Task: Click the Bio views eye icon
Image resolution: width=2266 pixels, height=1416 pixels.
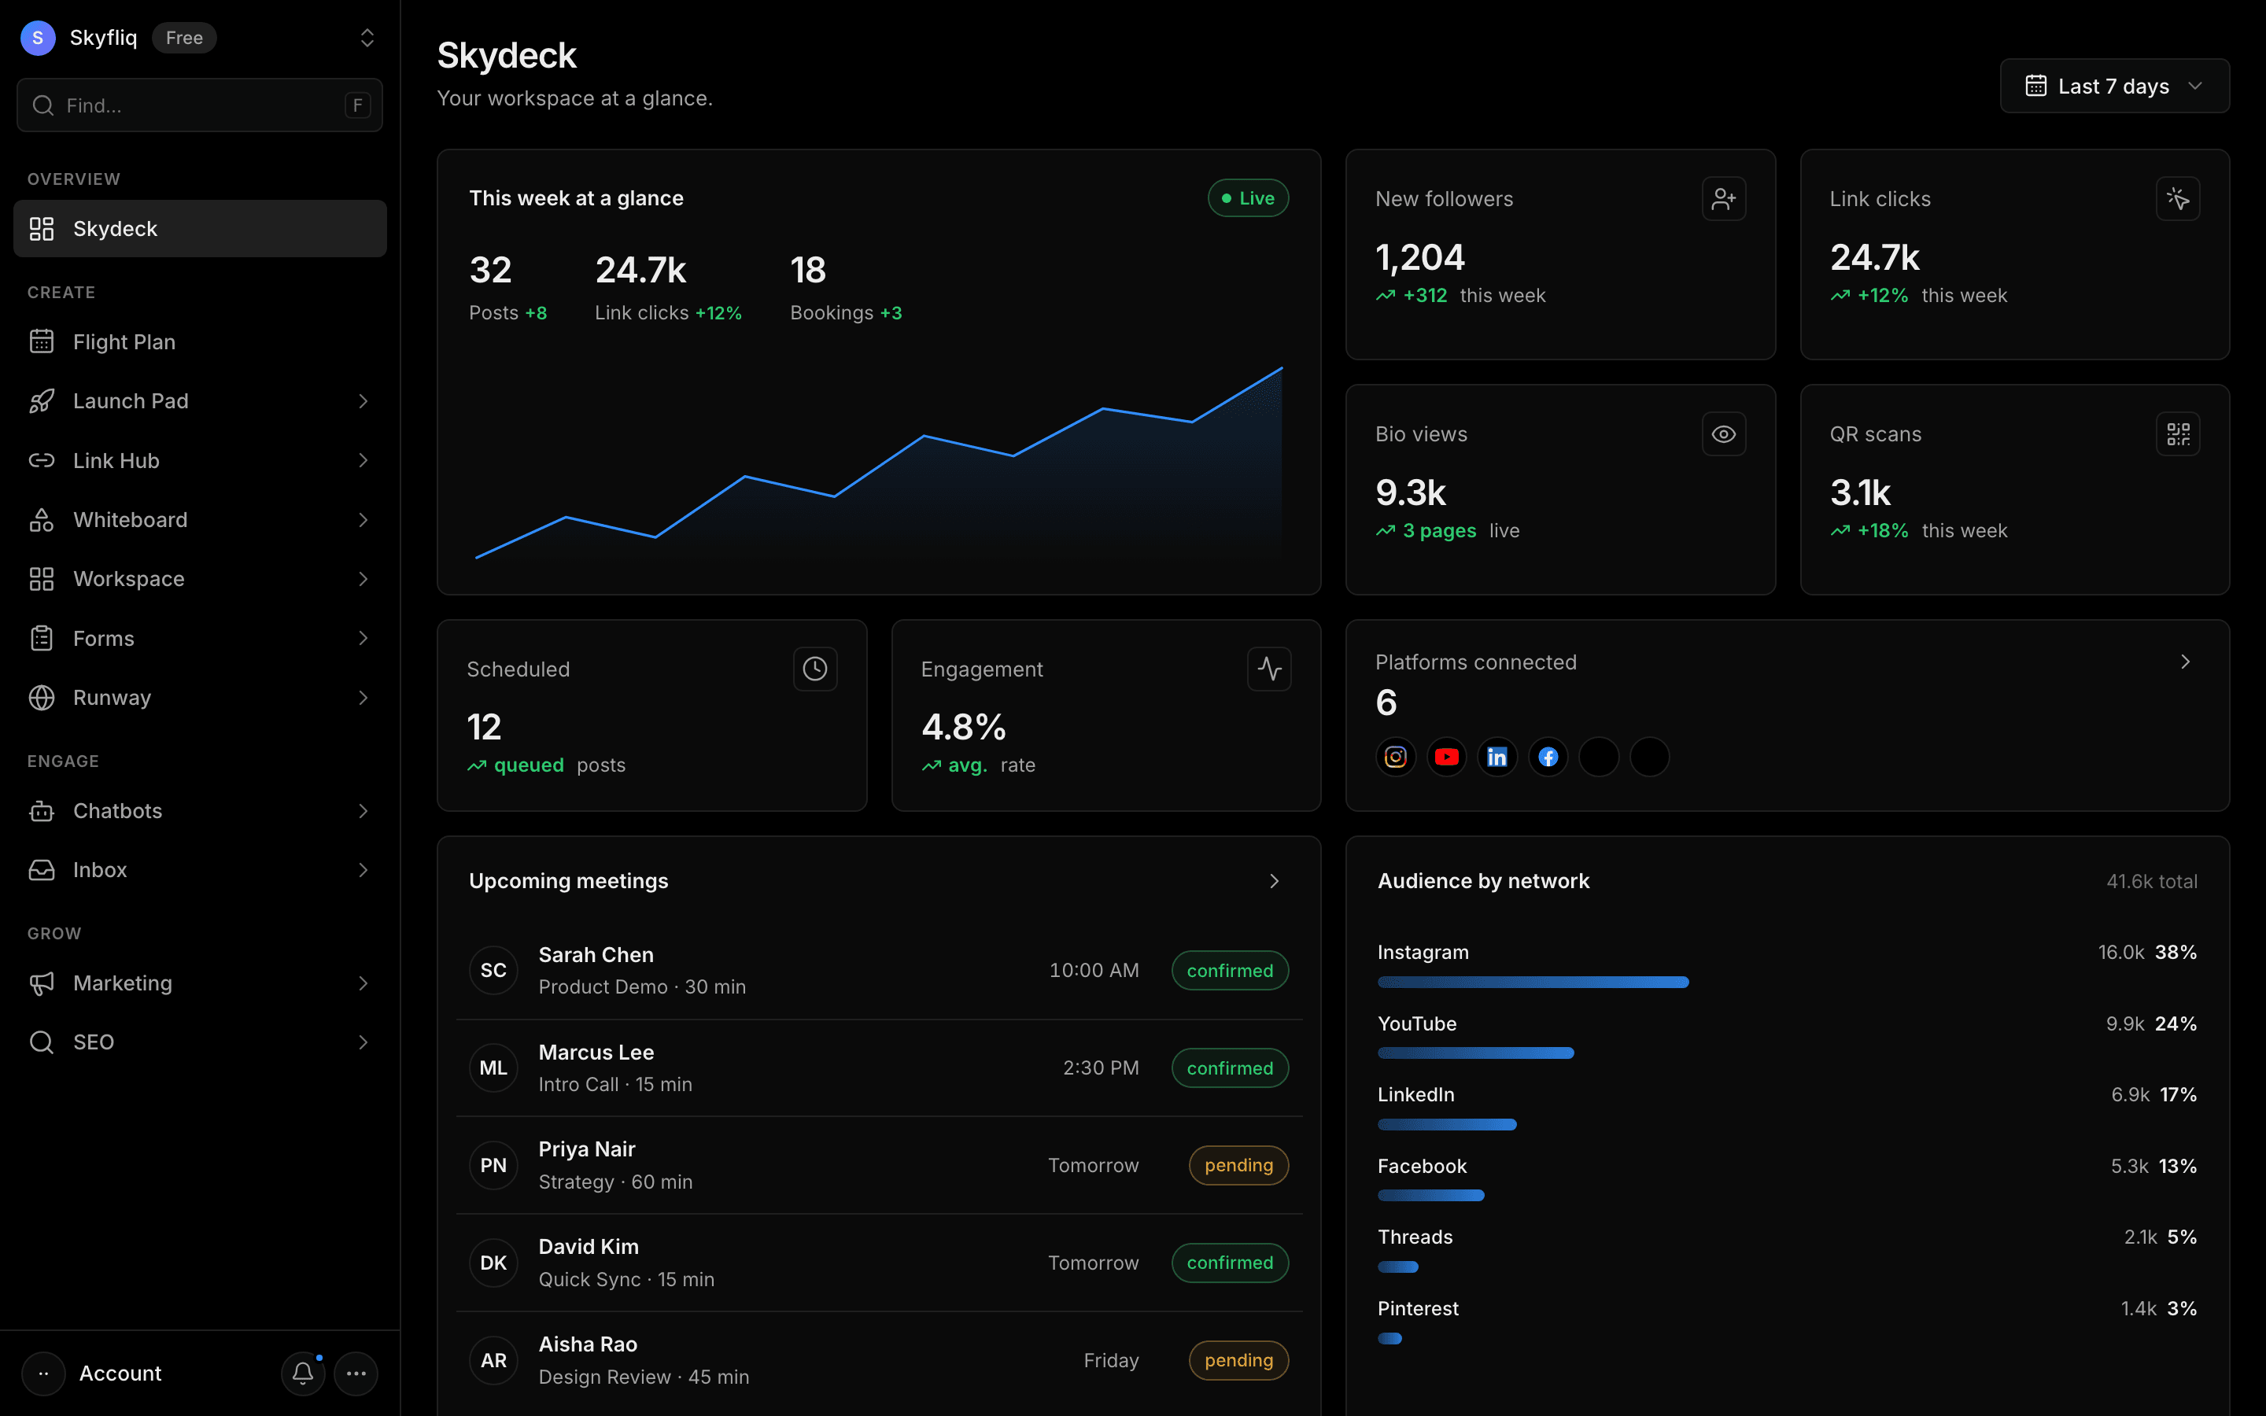Action: pyautogui.click(x=1723, y=433)
